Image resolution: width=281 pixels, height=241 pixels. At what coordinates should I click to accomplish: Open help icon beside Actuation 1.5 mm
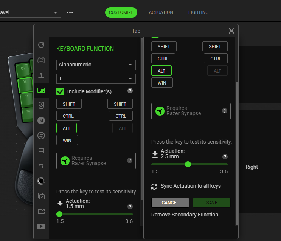pyautogui.click(x=130, y=207)
